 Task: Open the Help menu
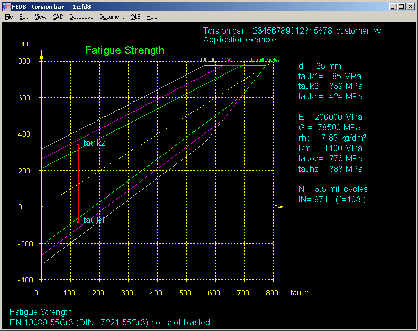152,17
